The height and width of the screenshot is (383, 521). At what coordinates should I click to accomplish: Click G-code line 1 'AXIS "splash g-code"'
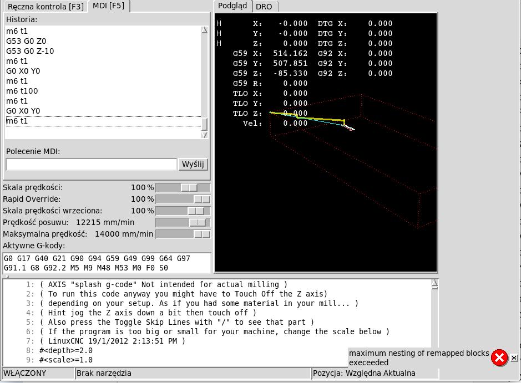coord(164,284)
